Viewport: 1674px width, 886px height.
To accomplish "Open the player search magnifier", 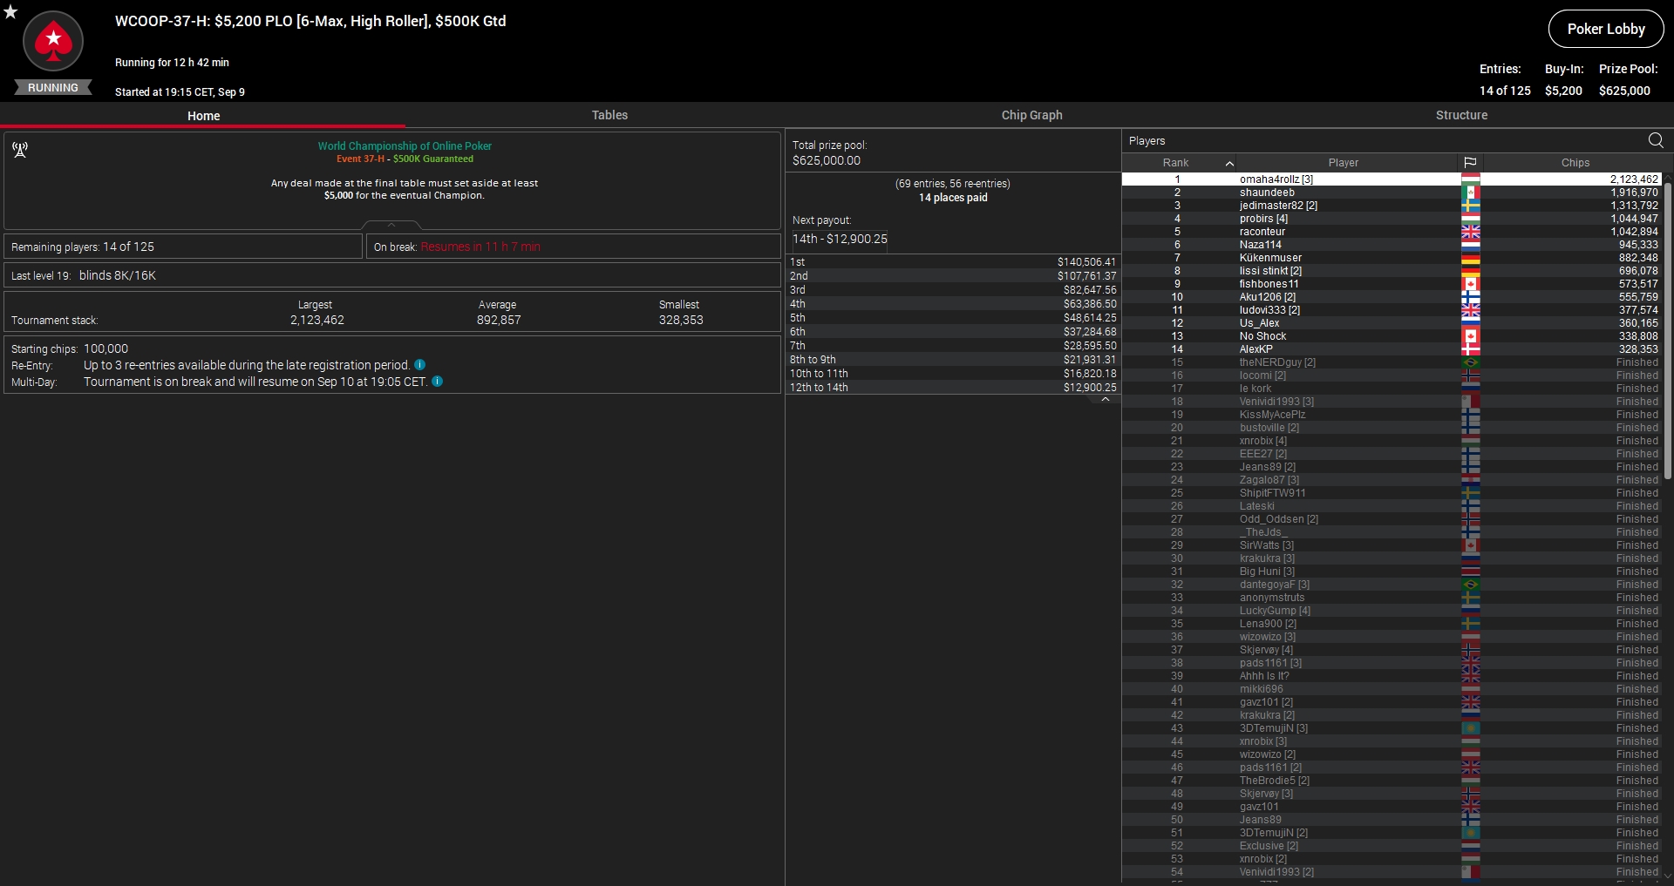I will pyautogui.click(x=1656, y=140).
